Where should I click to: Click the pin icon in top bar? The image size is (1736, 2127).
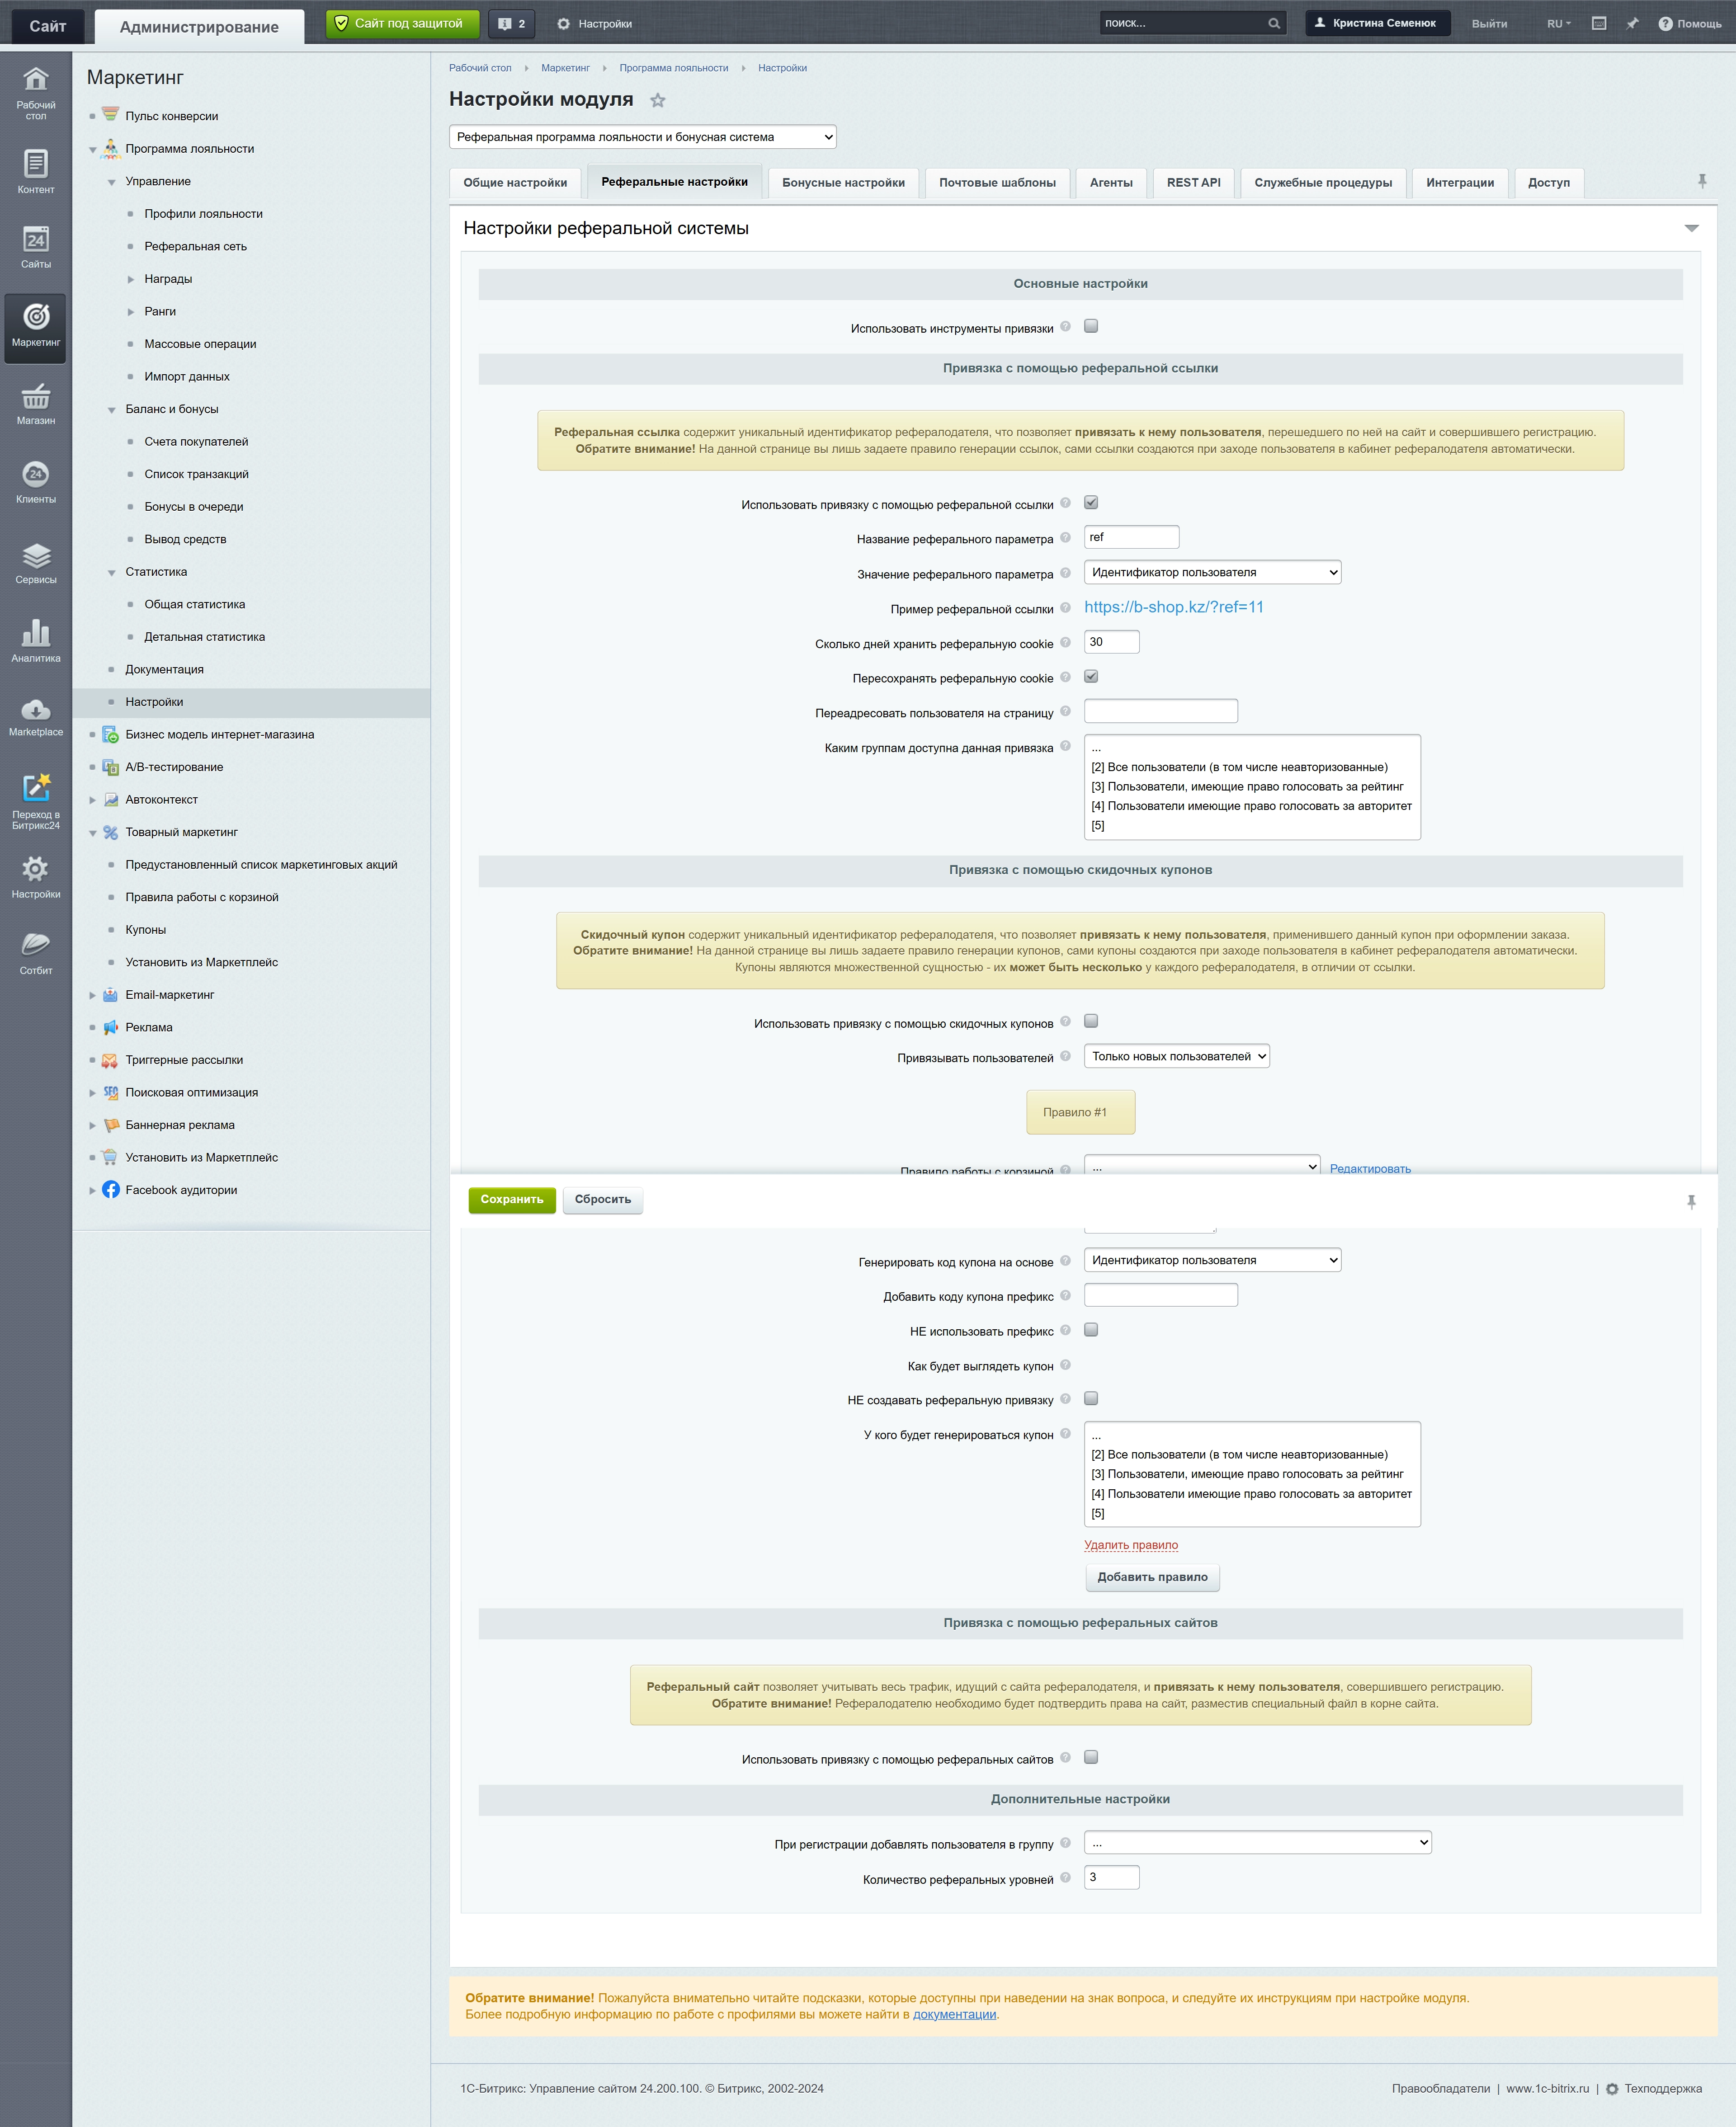1632,23
